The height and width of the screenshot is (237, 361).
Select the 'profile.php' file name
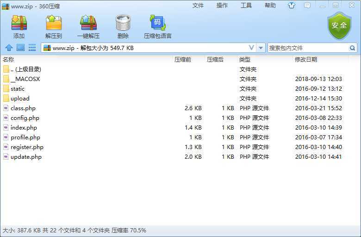pyautogui.click(x=25, y=137)
